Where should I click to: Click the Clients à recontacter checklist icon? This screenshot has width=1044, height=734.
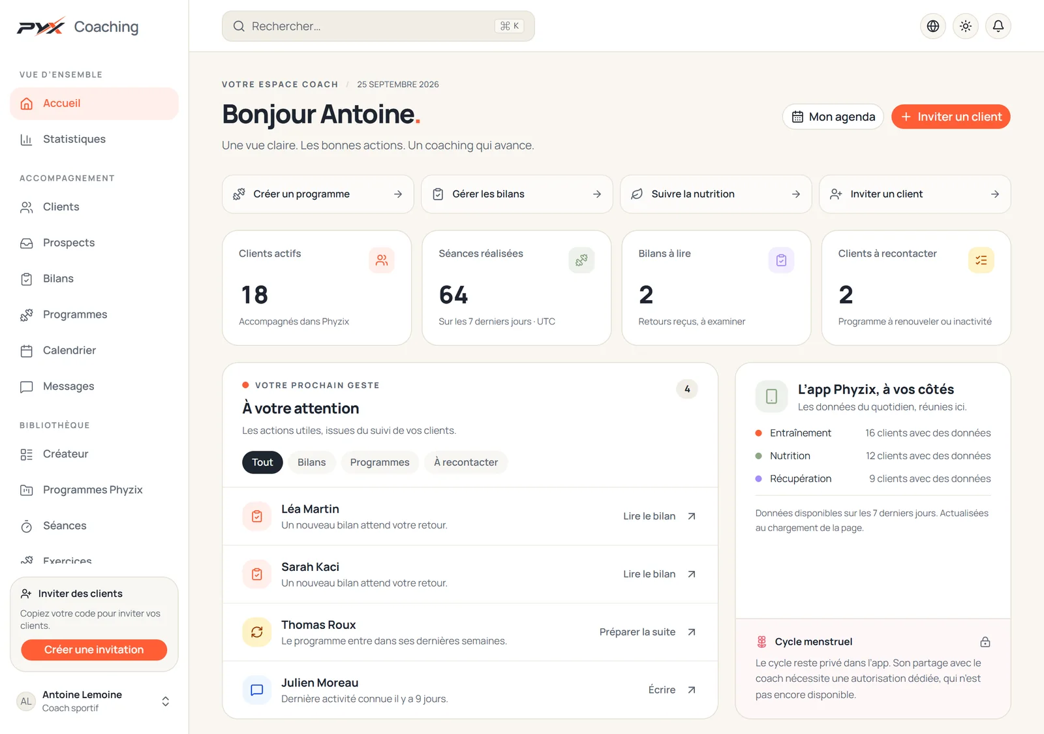pyautogui.click(x=981, y=260)
